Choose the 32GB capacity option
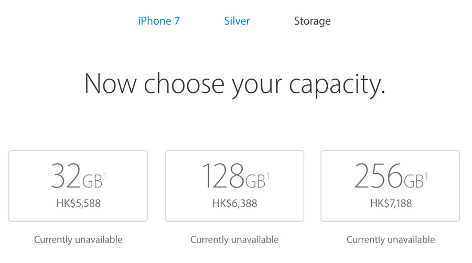 click(78, 185)
